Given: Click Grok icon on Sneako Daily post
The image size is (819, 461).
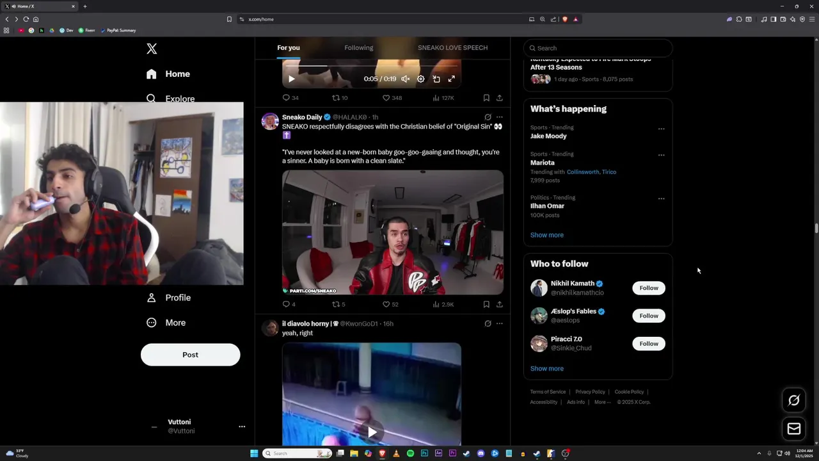Looking at the screenshot, I should click(488, 117).
